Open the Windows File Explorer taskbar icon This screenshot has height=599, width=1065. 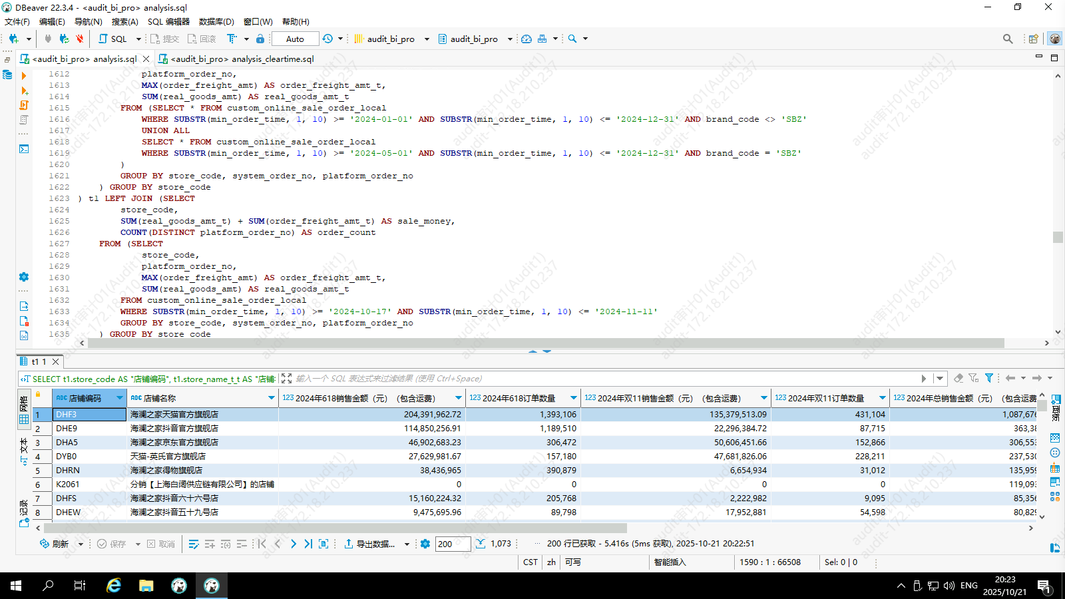[x=146, y=586]
